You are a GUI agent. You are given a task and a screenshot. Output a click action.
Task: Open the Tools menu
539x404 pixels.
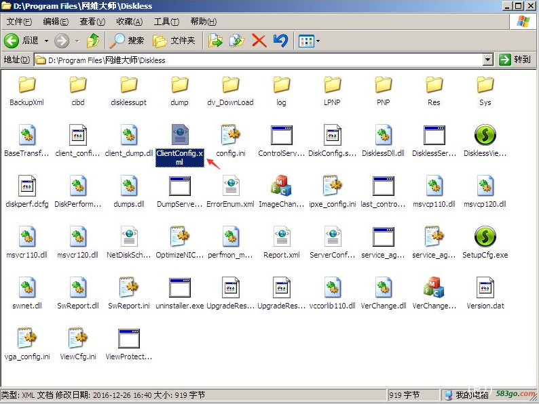[x=166, y=22]
